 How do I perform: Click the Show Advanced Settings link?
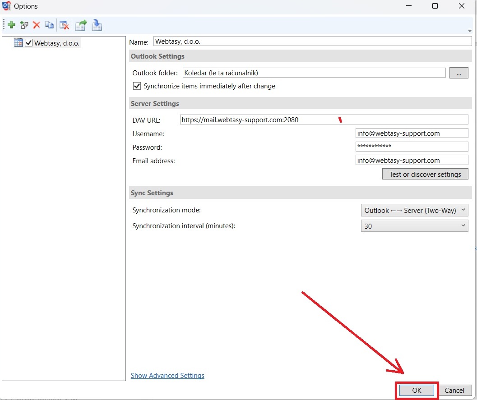click(167, 376)
